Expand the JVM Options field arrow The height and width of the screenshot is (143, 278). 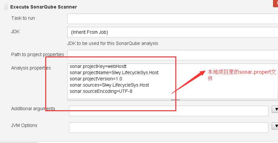tap(275, 126)
